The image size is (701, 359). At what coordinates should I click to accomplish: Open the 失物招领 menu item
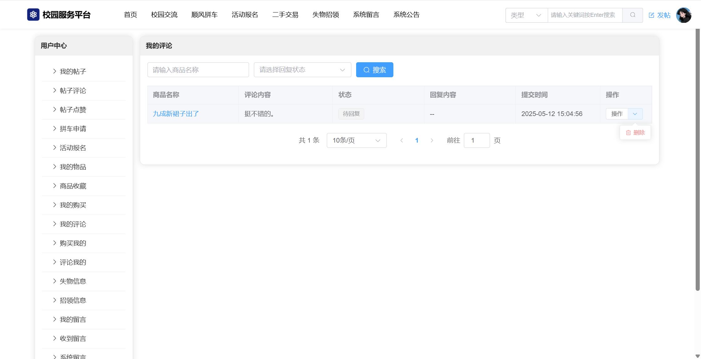tap(325, 15)
